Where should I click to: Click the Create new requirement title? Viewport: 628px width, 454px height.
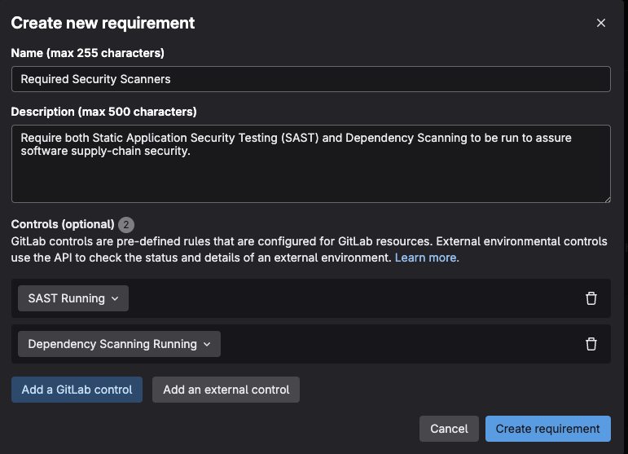pyautogui.click(x=103, y=23)
